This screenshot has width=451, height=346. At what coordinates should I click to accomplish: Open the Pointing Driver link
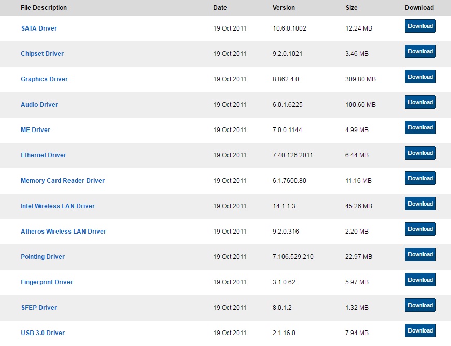[x=43, y=256]
